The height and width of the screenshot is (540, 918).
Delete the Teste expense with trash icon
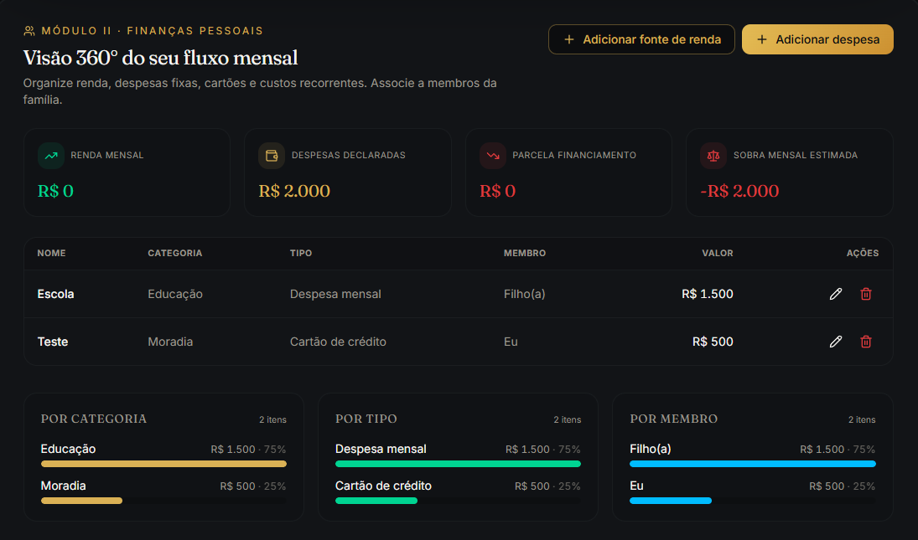[x=866, y=342]
